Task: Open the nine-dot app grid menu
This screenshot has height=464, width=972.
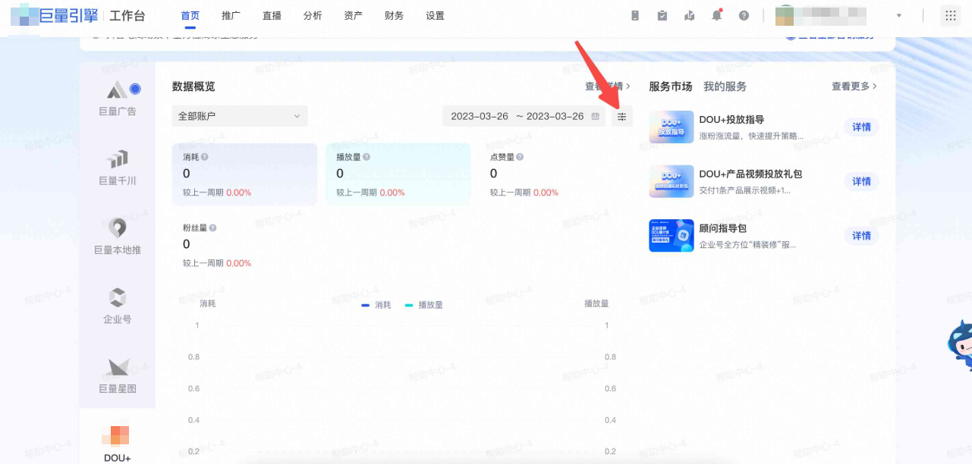Action: pos(949,15)
